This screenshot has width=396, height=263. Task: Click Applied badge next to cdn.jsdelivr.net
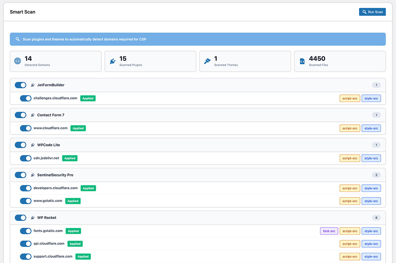click(x=70, y=158)
